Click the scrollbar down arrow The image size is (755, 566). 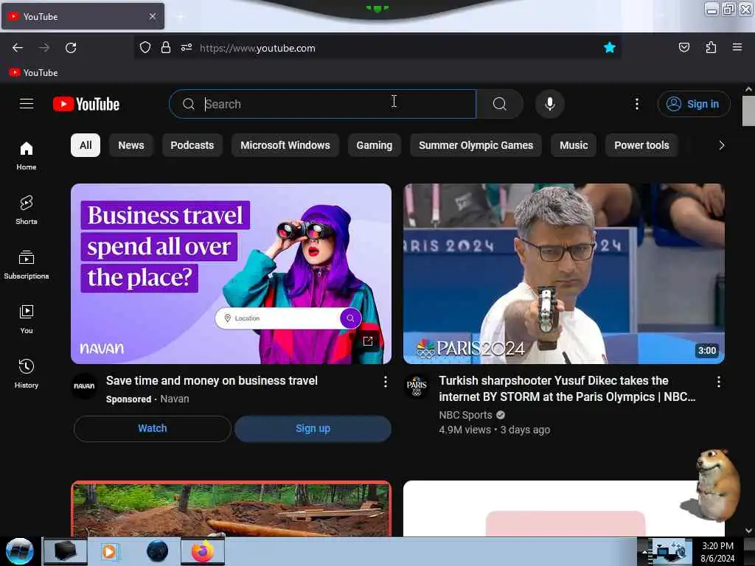click(x=748, y=531)
